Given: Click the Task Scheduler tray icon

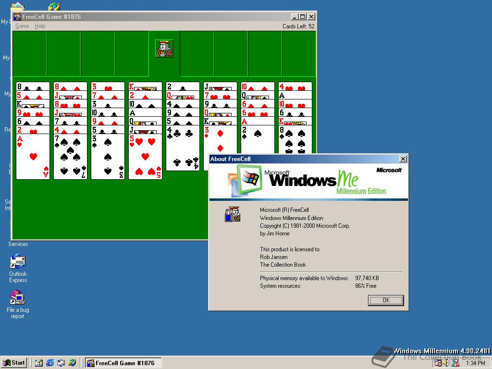Looking at the screenshot, I should coord(438,363).
